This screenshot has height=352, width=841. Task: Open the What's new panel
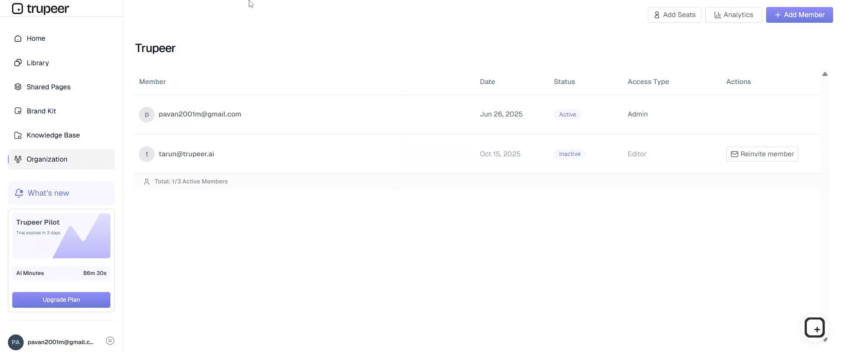61,193
